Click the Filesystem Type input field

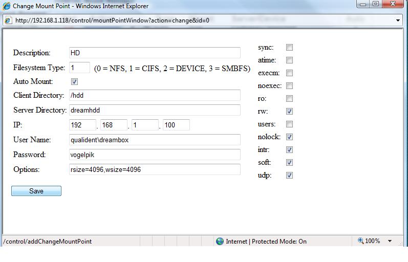[80, 68]
